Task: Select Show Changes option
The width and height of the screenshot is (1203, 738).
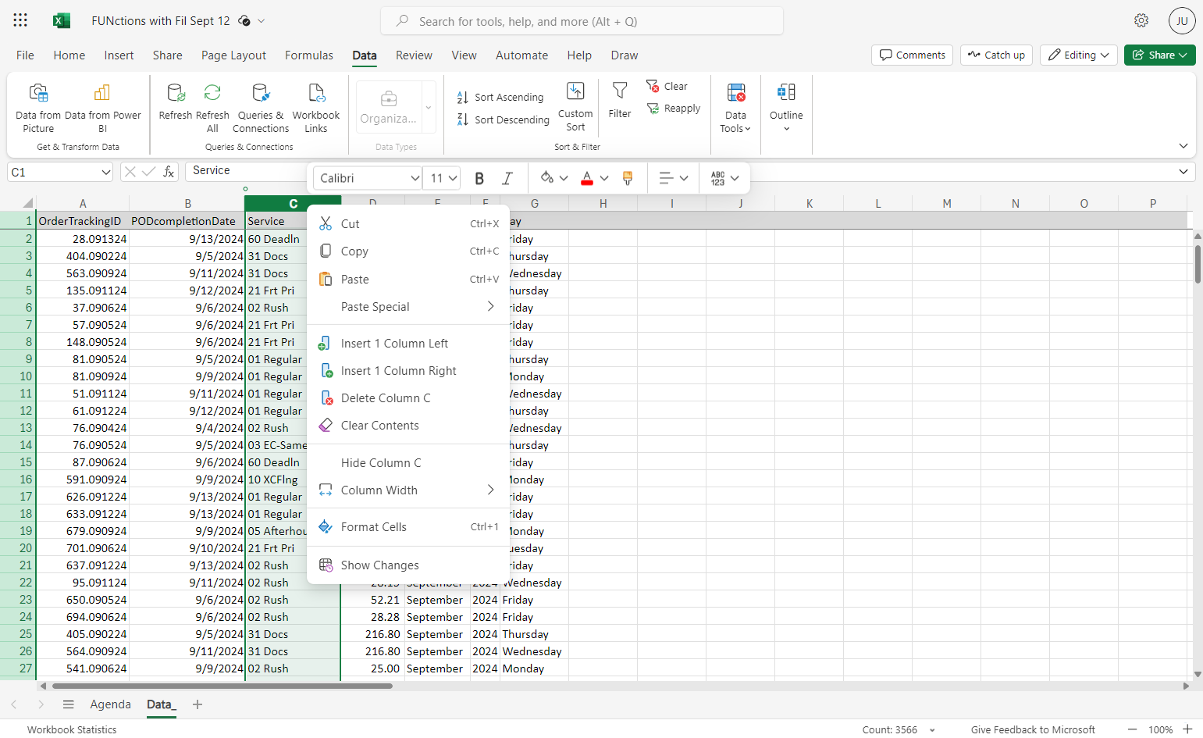Action: tap(408, 565)
